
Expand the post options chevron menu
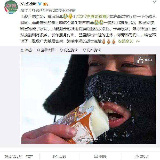[x=154, y=2]
